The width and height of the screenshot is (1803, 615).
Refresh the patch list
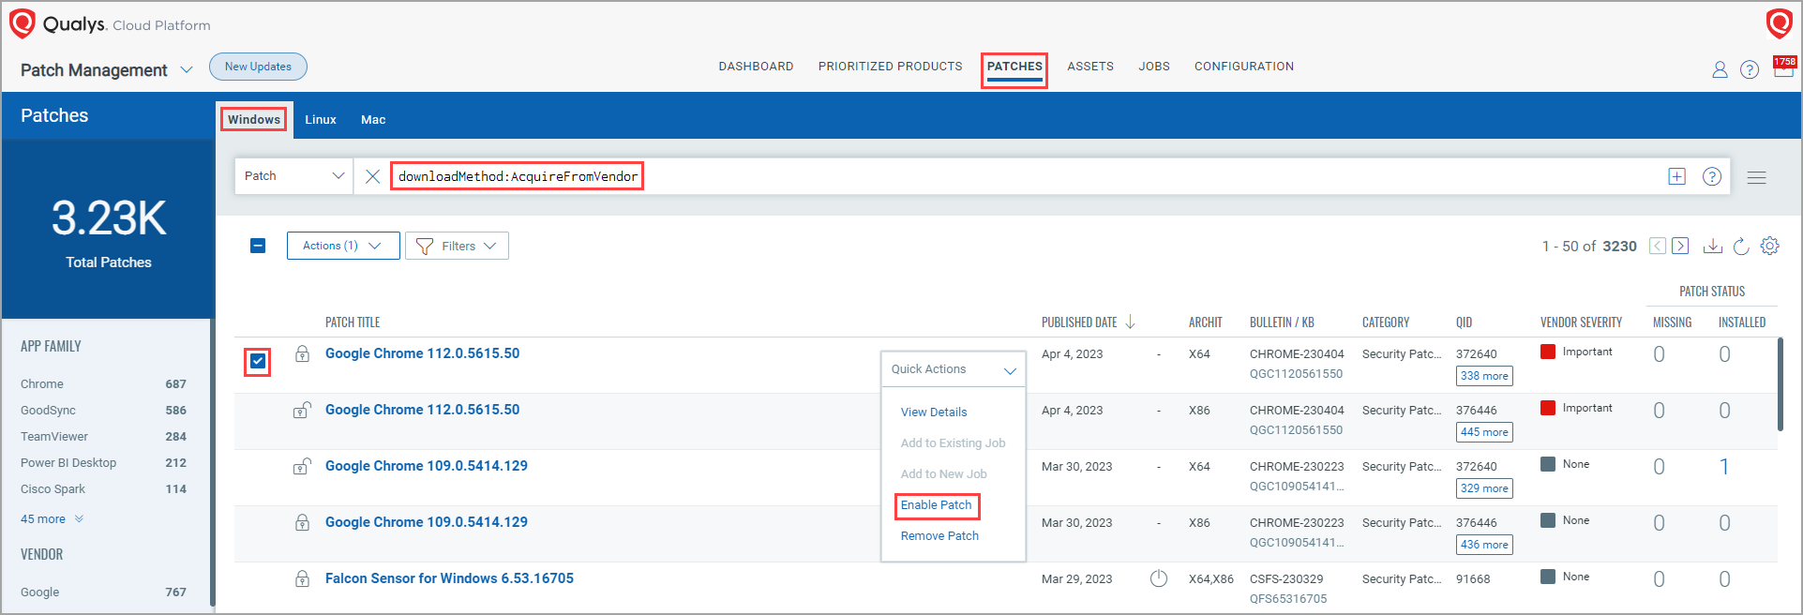pos(1741,246)
